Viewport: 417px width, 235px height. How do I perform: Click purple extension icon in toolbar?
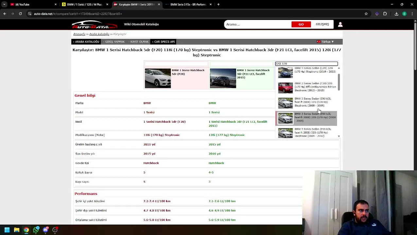[x=377, y=14]
